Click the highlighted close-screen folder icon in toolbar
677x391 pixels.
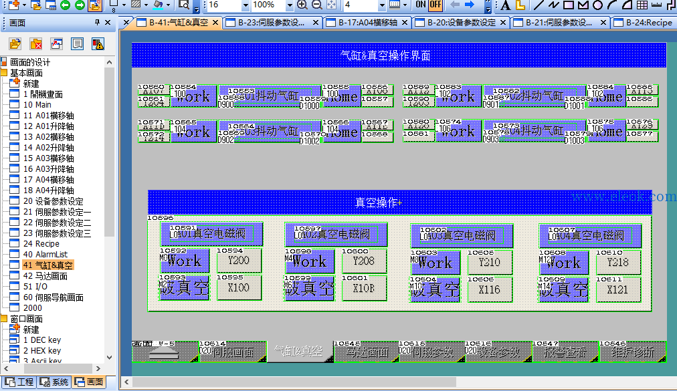coord(94,5)
